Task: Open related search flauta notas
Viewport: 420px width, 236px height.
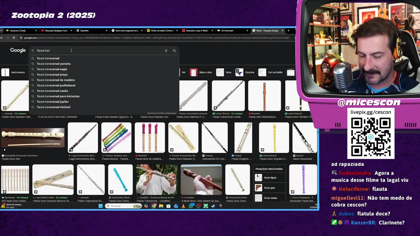Action: point(270,198)
